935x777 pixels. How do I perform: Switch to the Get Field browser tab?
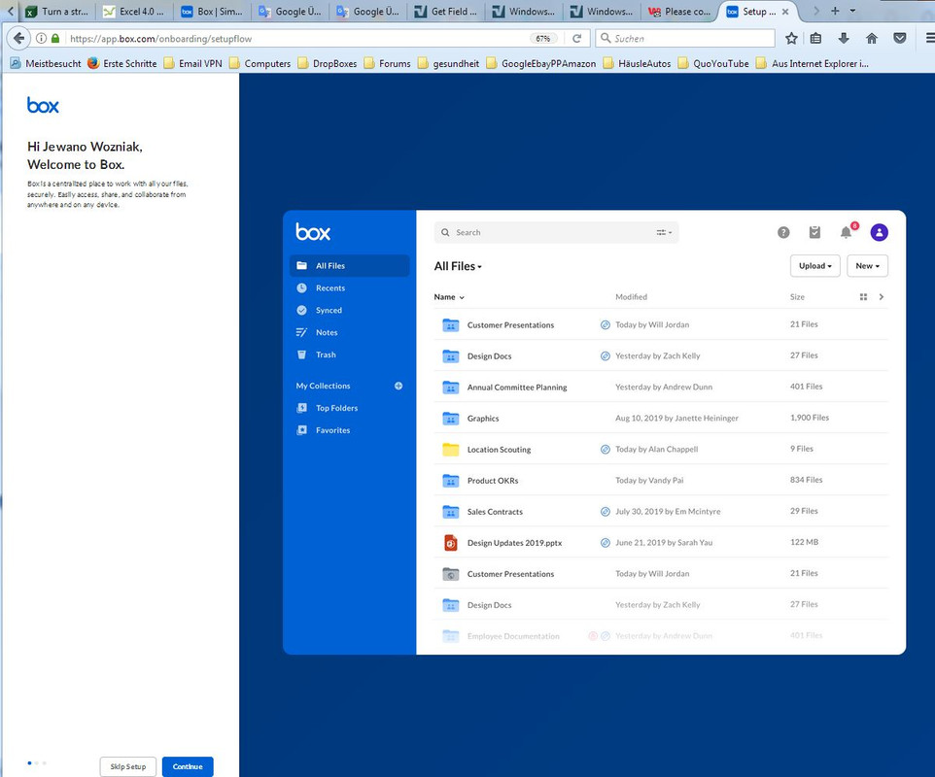point(446,12)
